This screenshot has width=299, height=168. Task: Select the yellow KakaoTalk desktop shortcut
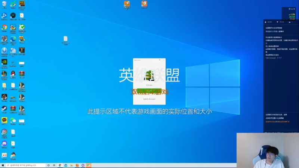4,121
